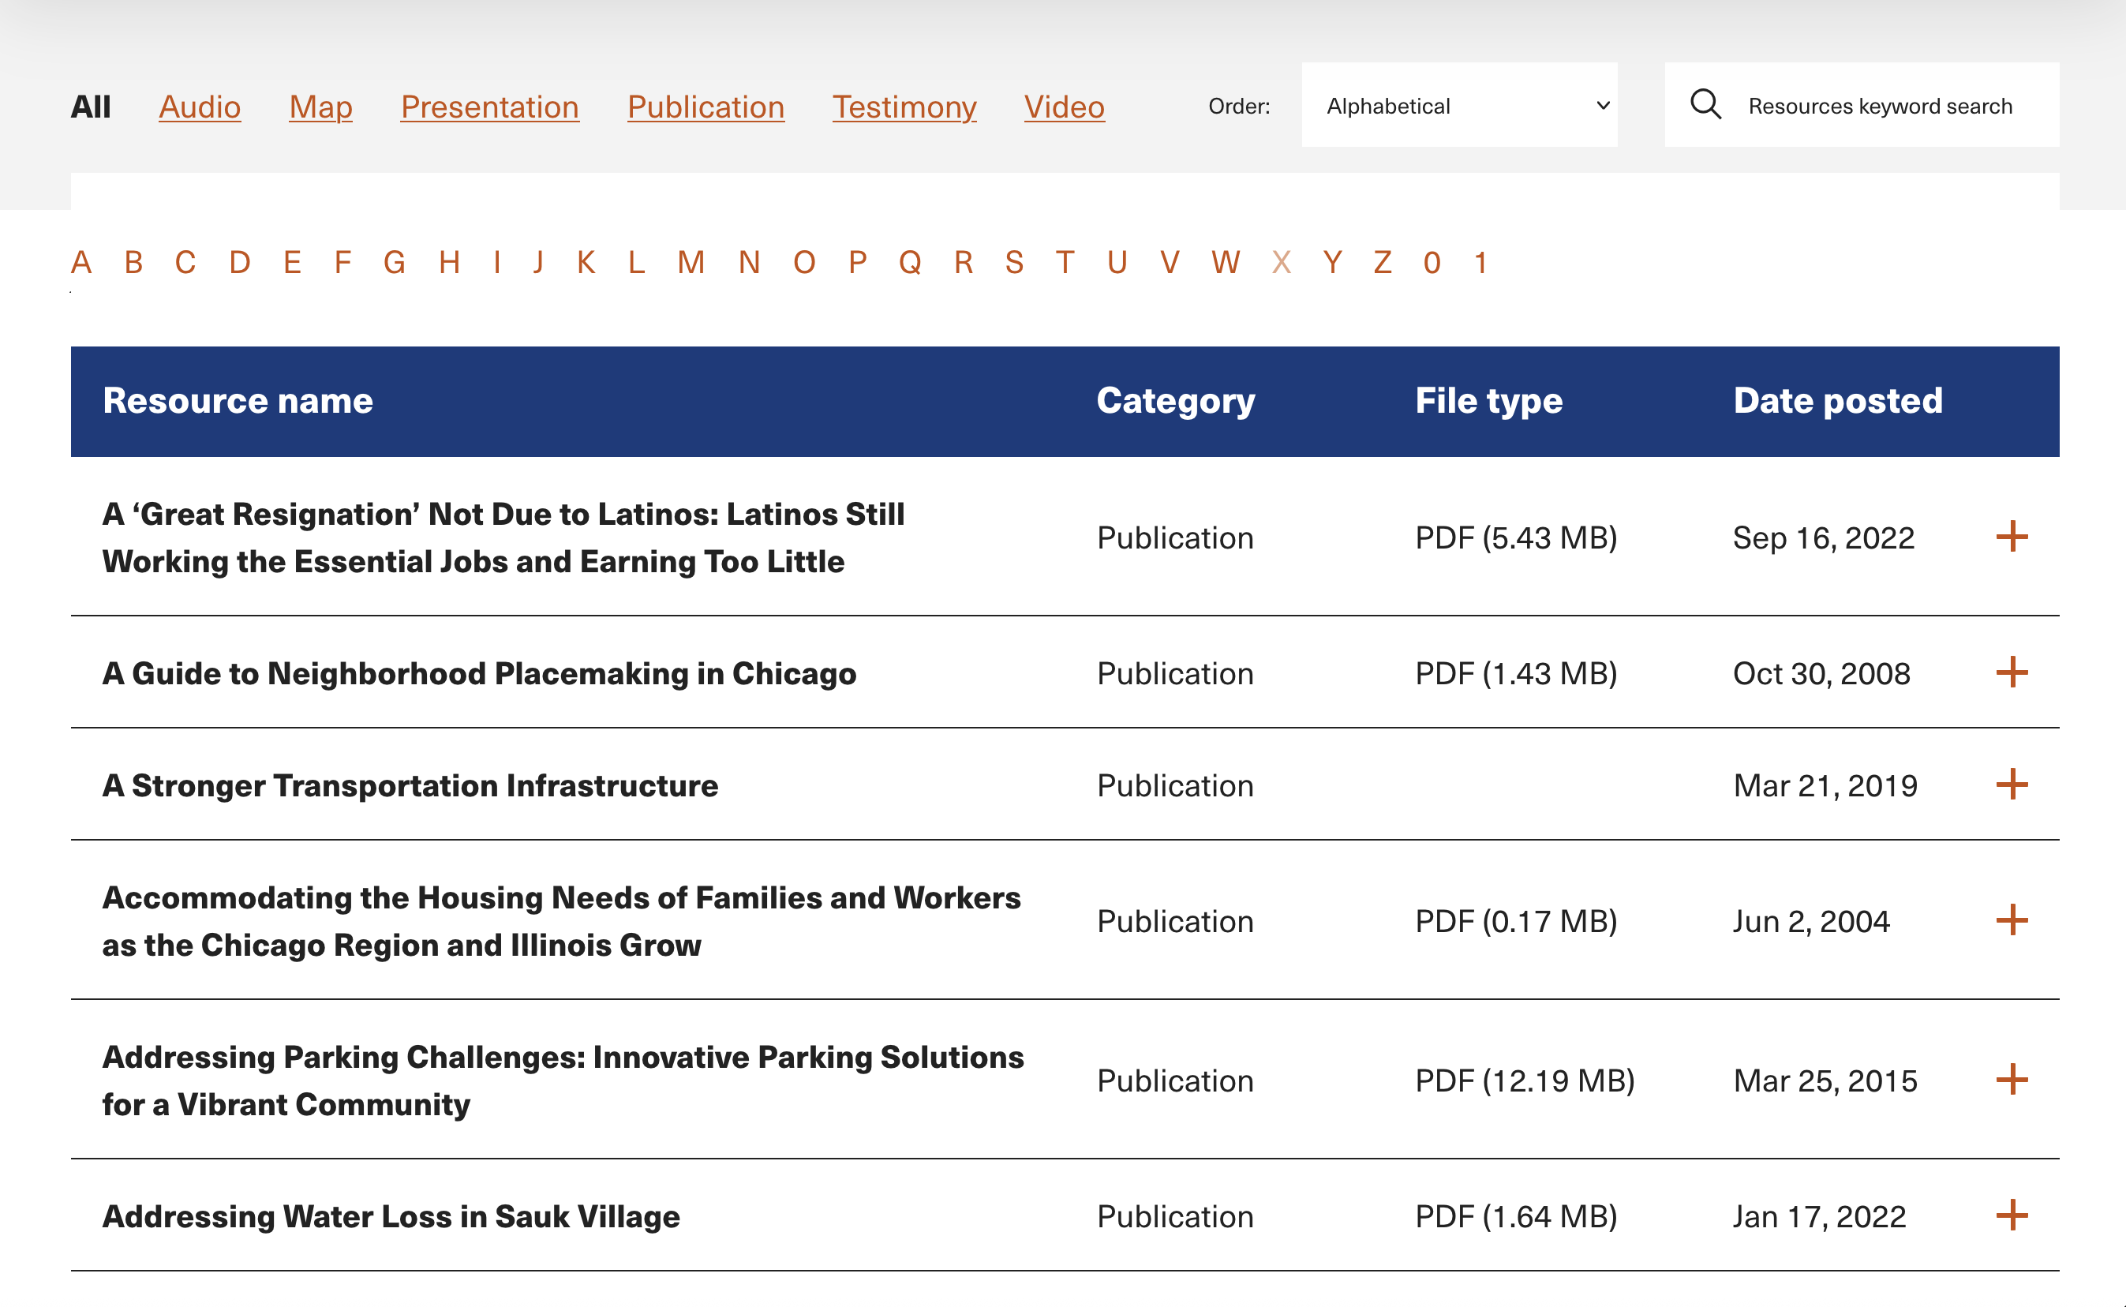The height and width of the screenshot is (1307, 2126).
Task: Jump to letter S in alphabet index
Action: [1014, 262]
